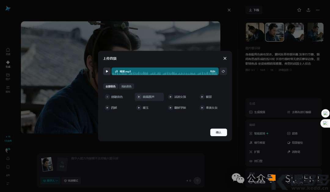Viewport: 330px width, 192px height.
Task: Expand the 数字人 mode dropdown
Action: tap(50, 181)
